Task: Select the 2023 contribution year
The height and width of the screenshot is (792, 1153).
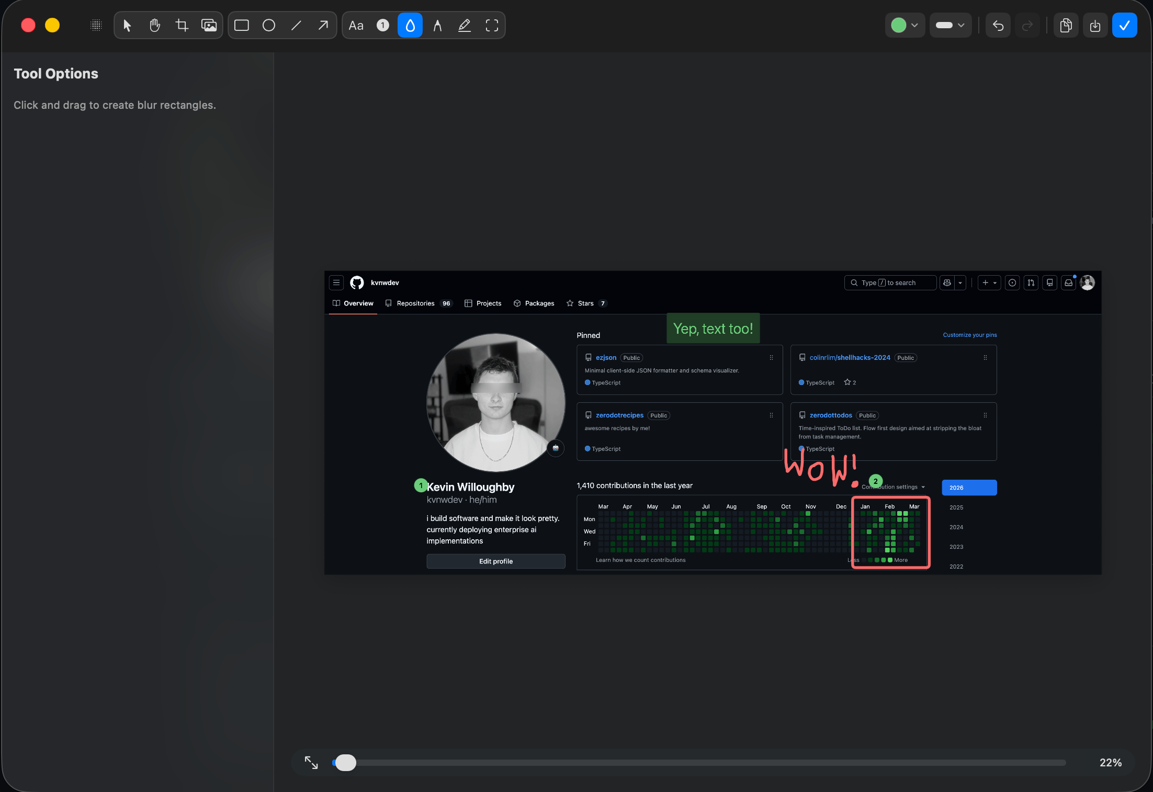Action: (x=956, y=547)
